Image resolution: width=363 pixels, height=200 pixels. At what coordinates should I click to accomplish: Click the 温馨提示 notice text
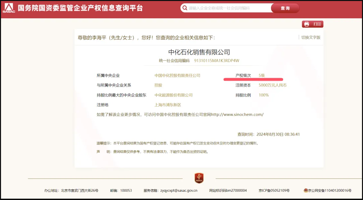pyautogui.click(x=177, y=143)
